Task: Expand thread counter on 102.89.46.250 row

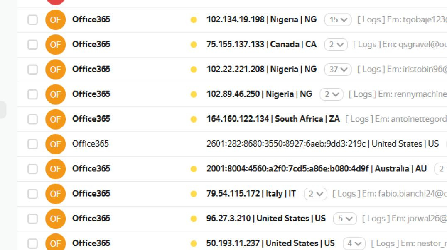Action: coord(332,94)
